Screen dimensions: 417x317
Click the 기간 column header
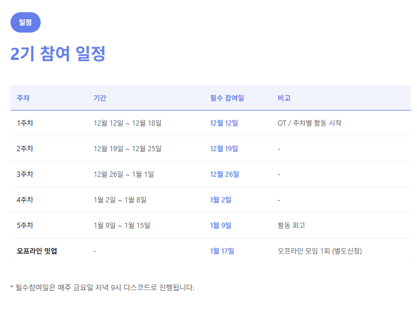point(100,98)
